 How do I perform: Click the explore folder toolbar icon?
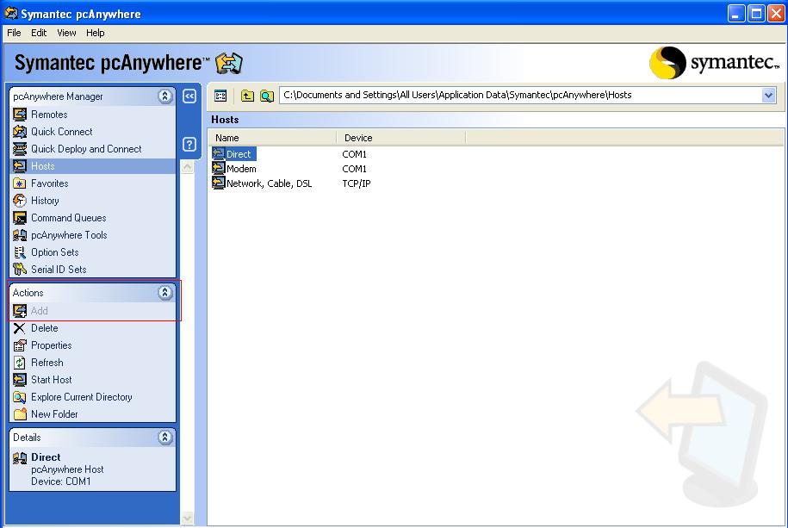267,96
